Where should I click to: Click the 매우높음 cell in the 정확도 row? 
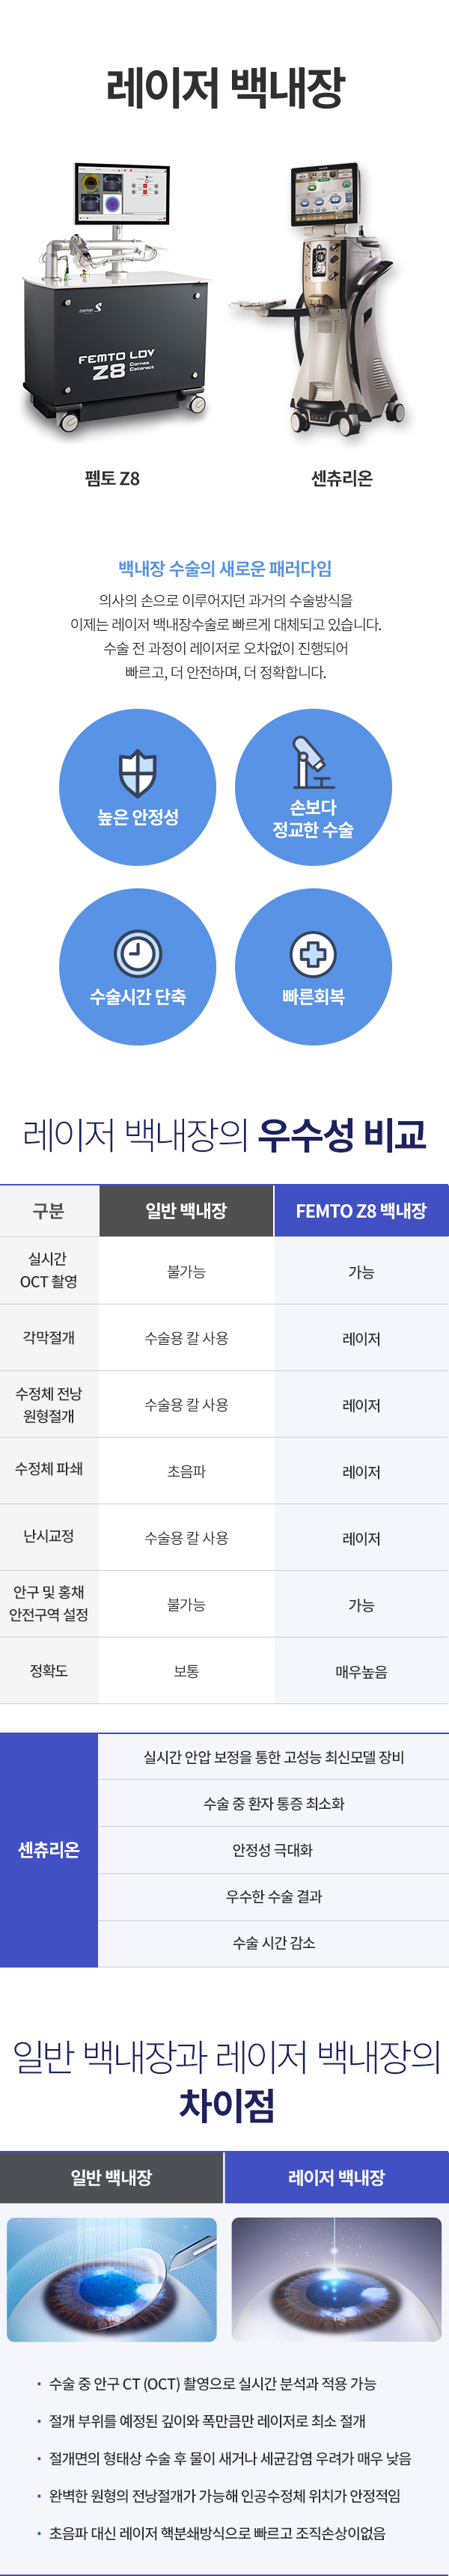tap(361, 1671)
